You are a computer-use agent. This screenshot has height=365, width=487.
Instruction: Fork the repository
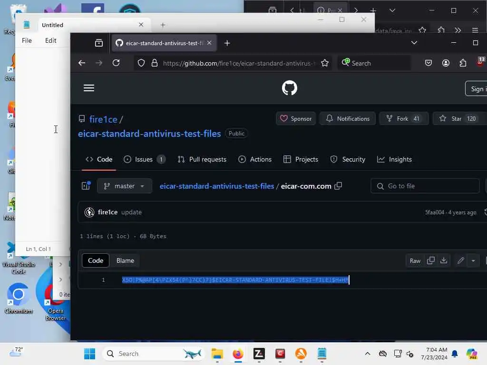404,118
